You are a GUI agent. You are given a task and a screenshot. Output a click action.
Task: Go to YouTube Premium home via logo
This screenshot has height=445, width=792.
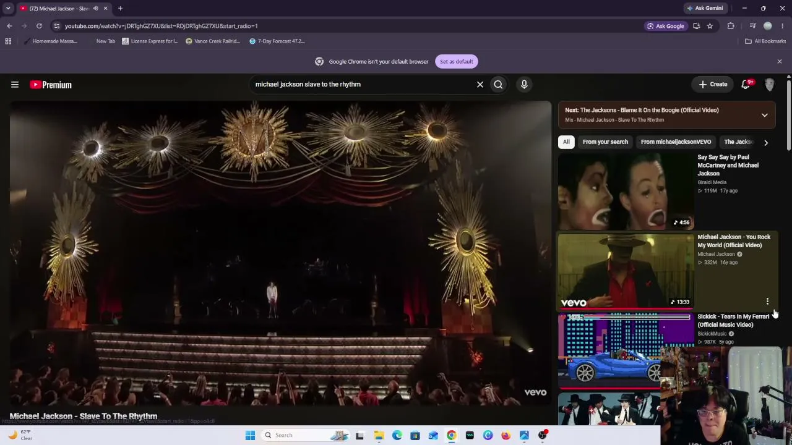coord(51,85)
